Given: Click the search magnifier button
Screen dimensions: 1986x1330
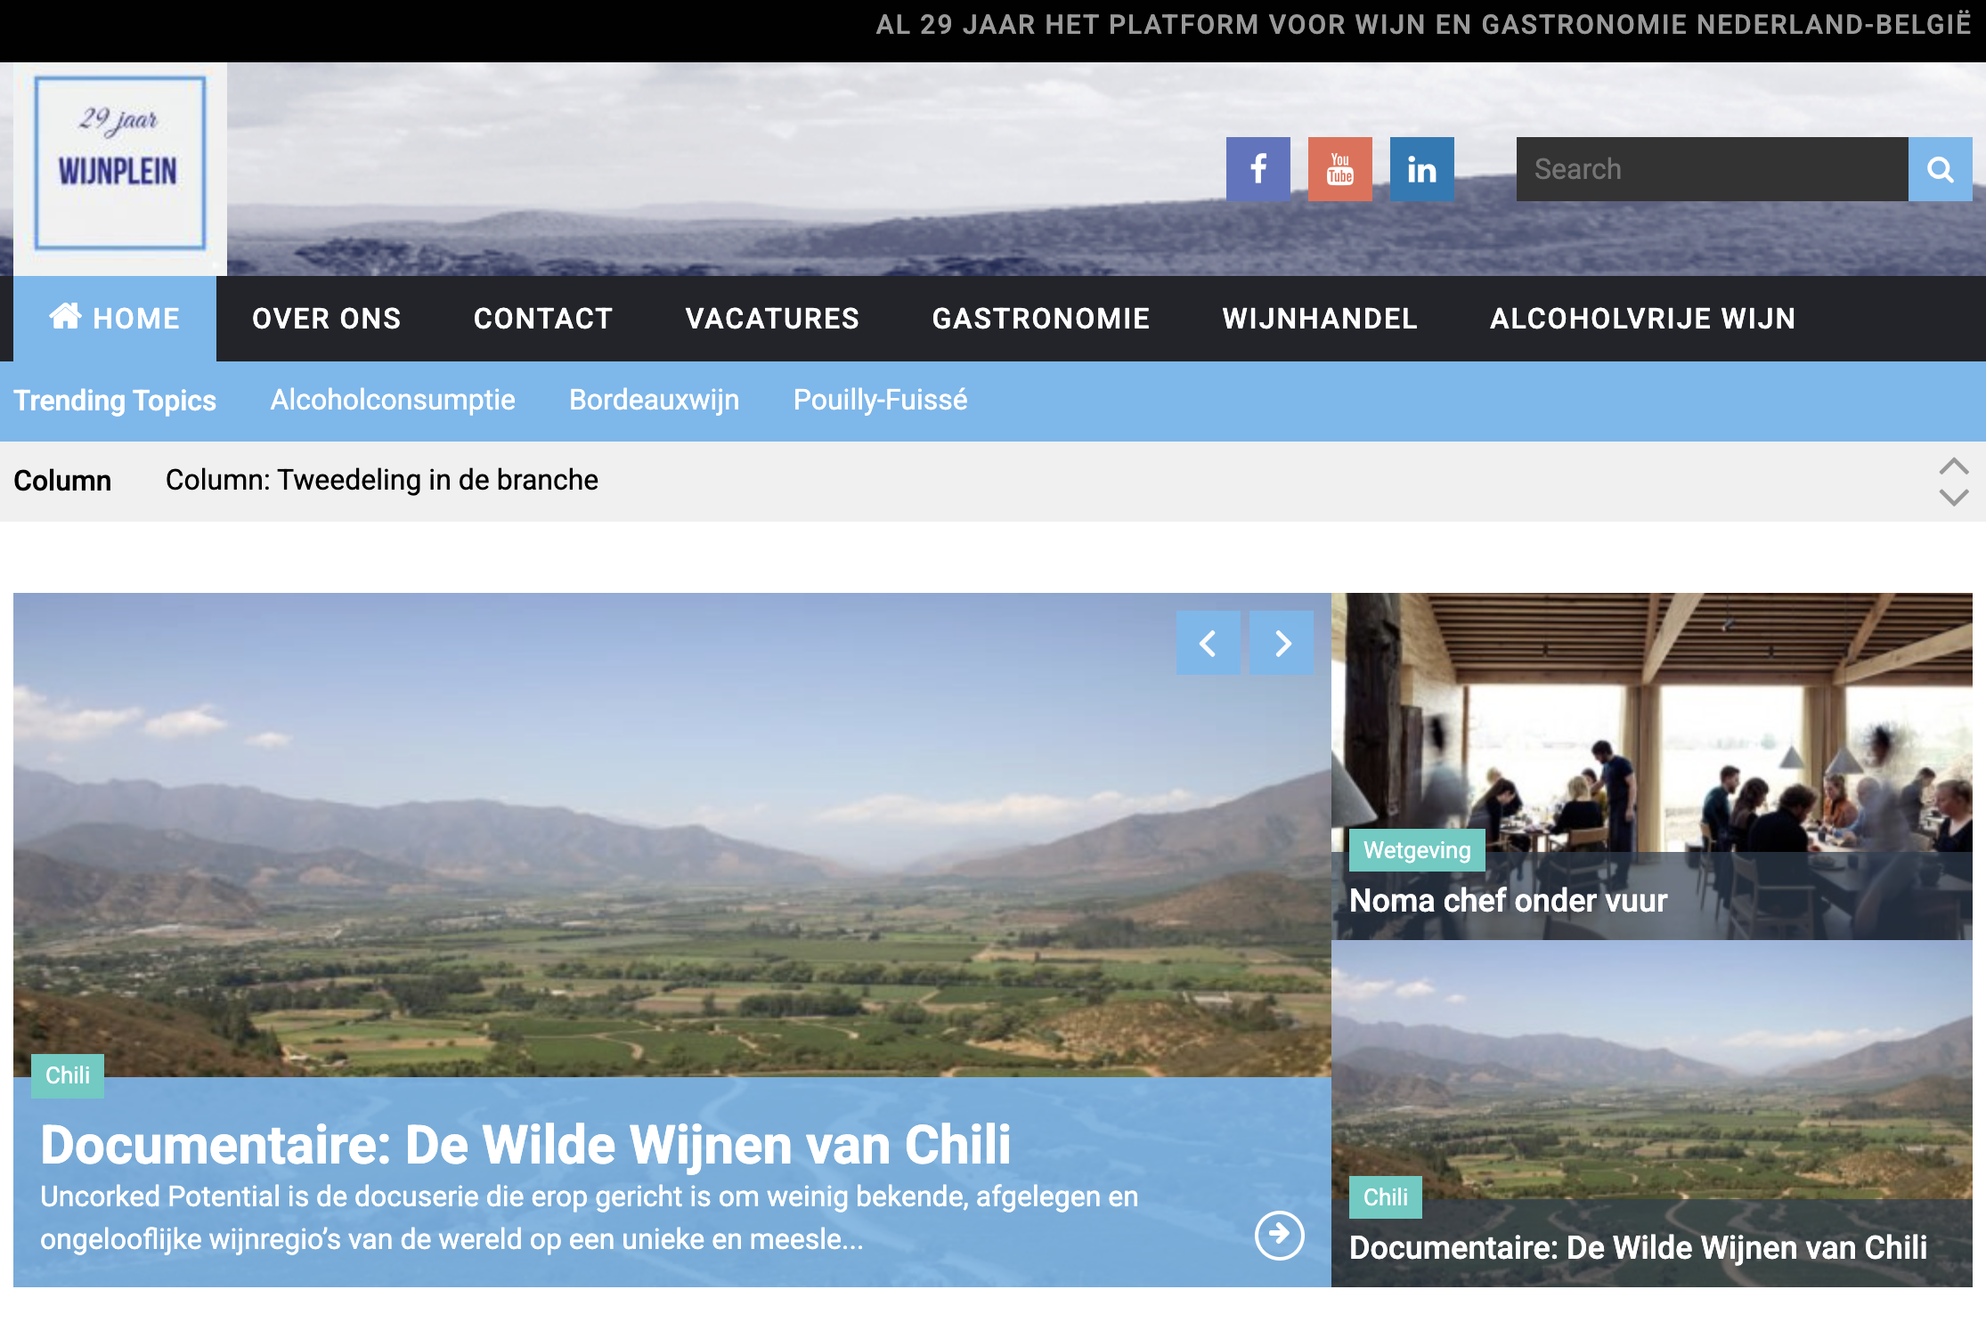Looking at the screenshot, I should click(x=1940, y=169).
